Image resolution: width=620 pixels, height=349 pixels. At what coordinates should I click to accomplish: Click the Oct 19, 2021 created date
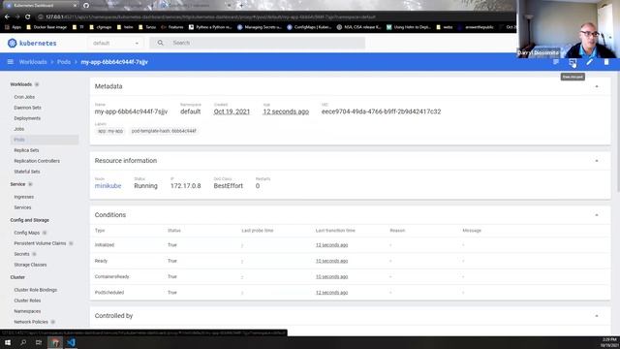(232, 111)
